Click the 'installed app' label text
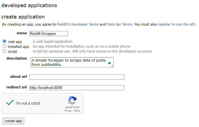This screenshot has width=199, height=127. pyautogui.click(x=18, y=47)
